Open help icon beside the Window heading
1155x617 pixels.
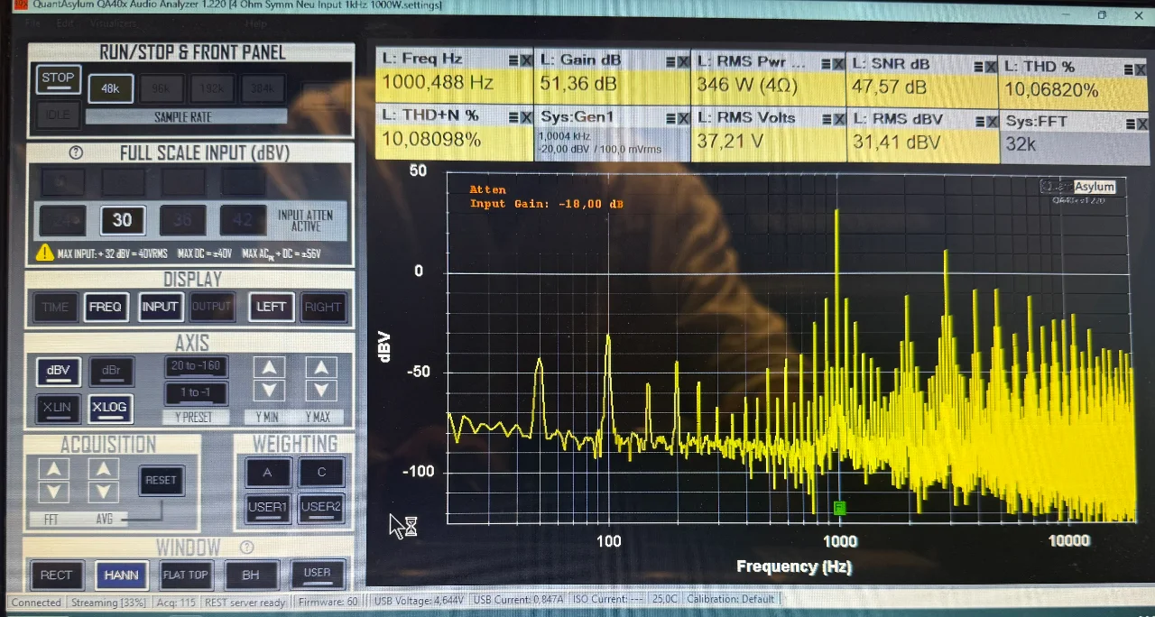tap(246, 547)
